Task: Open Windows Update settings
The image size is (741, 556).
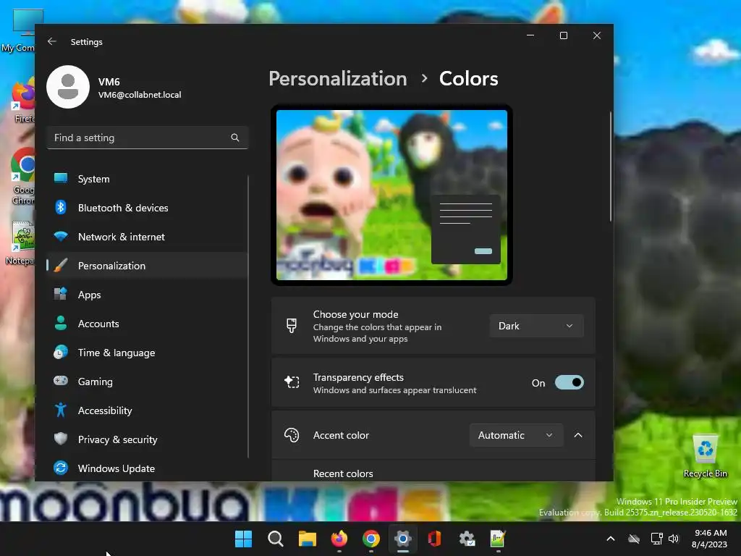Action: [x=148, y=468]
